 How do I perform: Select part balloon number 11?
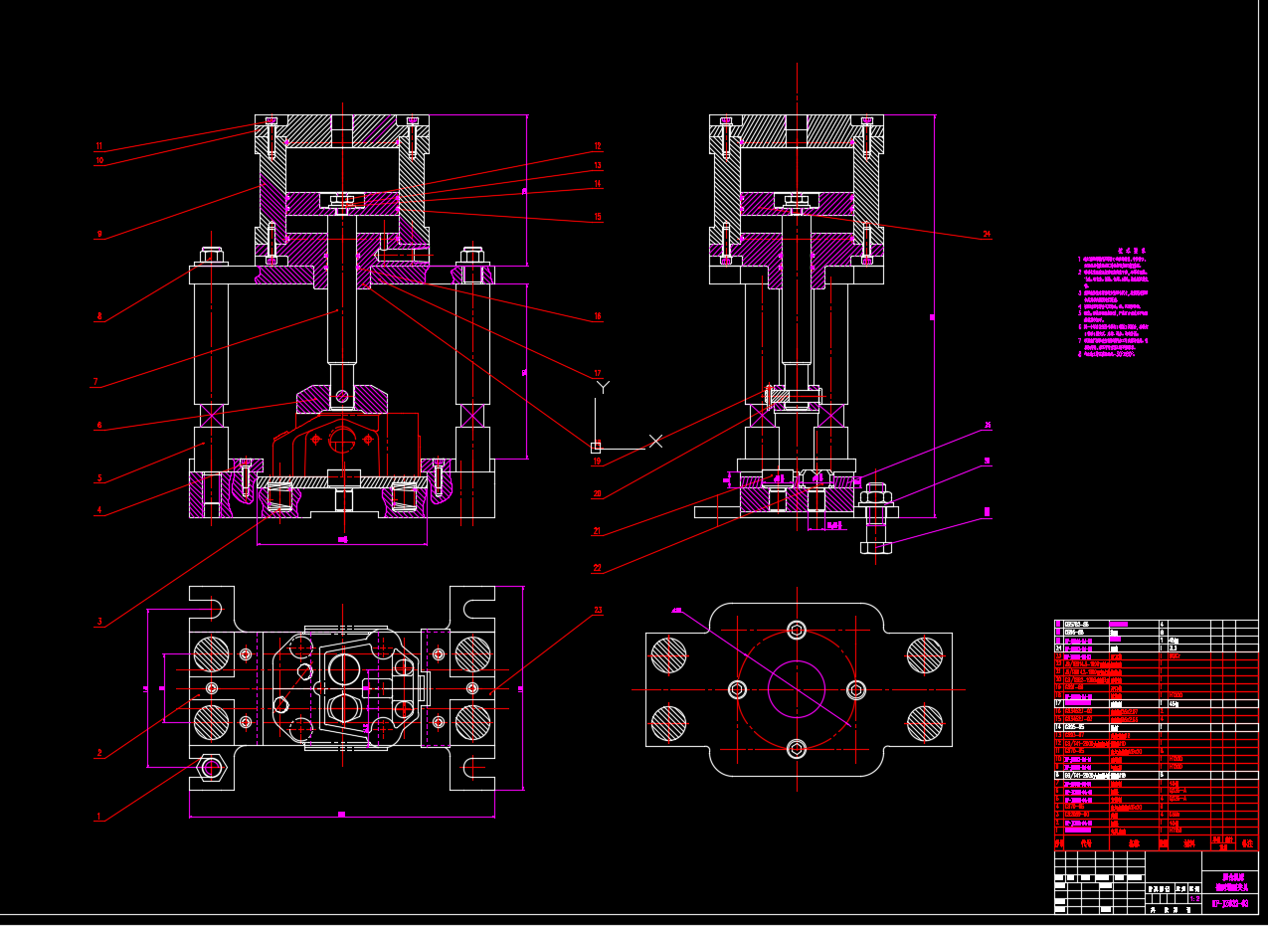click(99, 146)
